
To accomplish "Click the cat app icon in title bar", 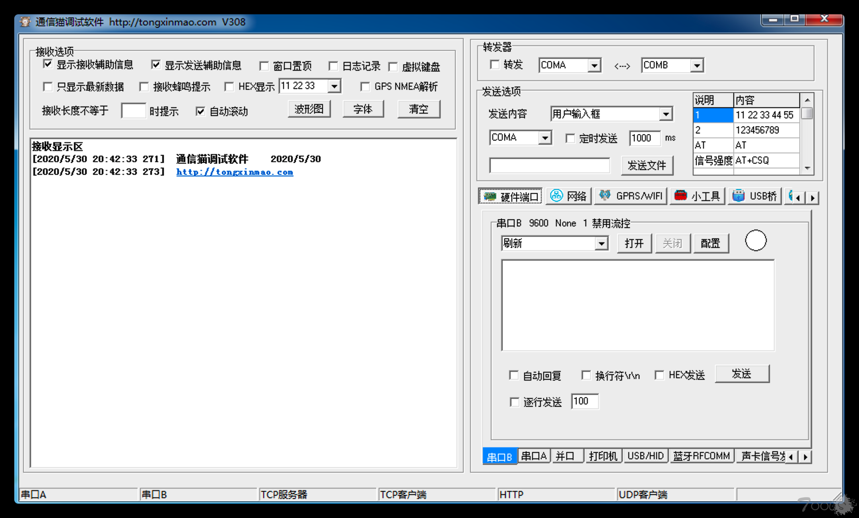I will click(25, 22).
